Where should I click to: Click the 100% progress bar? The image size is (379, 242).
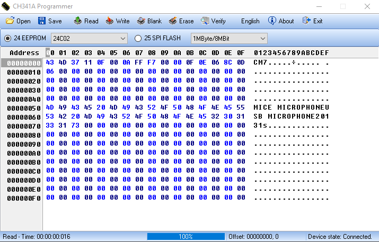pos(186,237)
